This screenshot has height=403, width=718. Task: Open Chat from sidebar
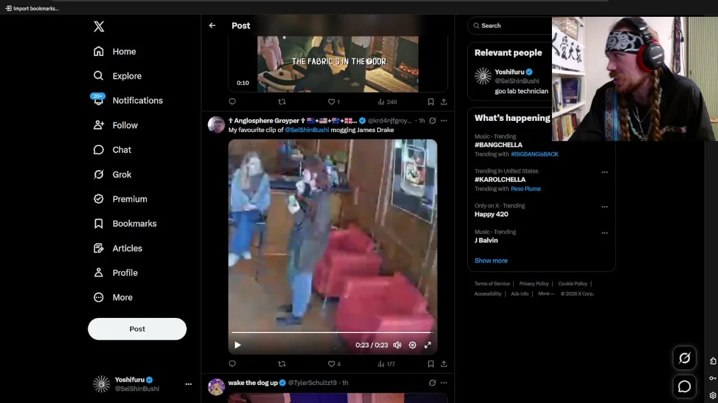112,150
